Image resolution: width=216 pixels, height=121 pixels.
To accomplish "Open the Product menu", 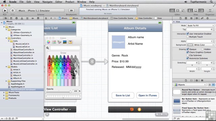I will [x=70, y=2].
